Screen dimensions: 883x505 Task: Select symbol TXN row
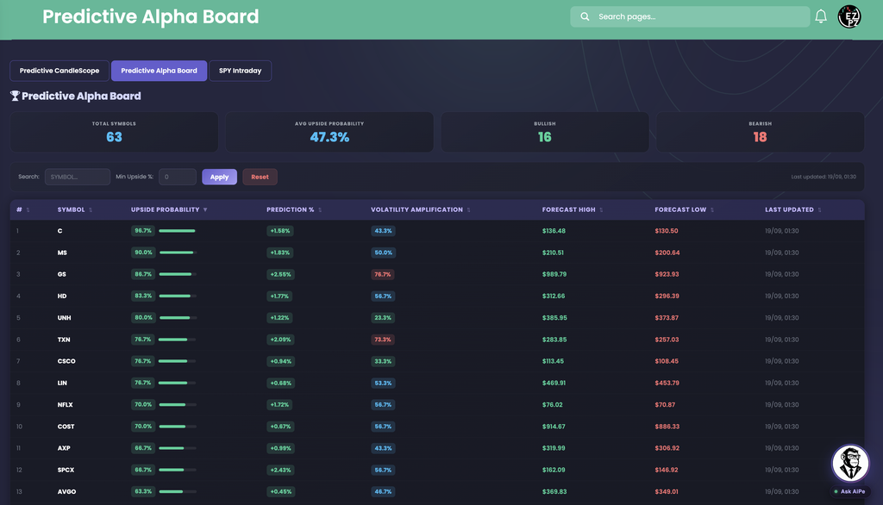437,340
